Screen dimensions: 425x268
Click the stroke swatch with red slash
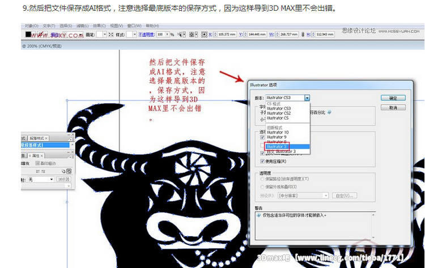click(41, 35)
